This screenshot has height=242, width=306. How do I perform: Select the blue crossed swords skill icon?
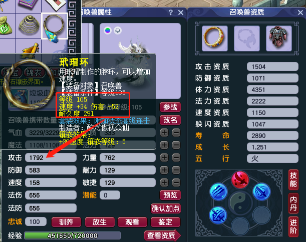click(218, 215)
